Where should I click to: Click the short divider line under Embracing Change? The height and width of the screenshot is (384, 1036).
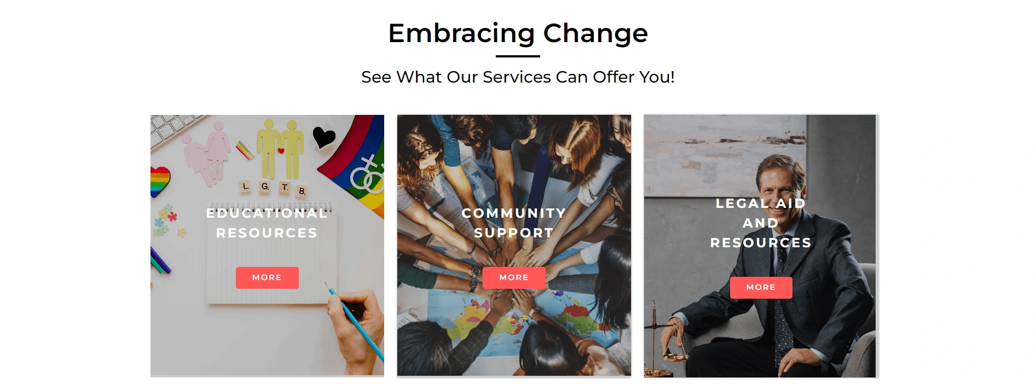pyautogui.click(x=518, y=56)
